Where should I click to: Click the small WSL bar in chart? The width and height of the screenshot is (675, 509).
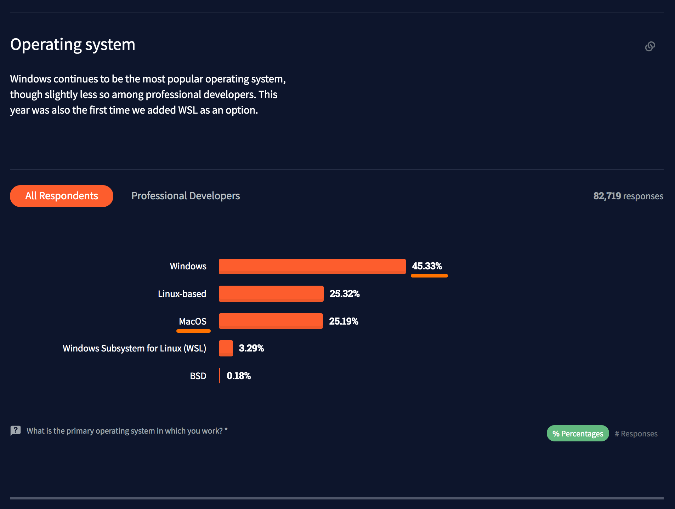click(x=226, y=348)
